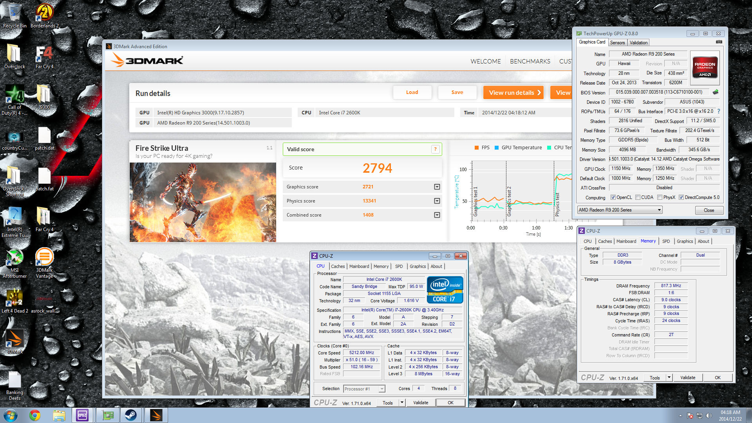Open GPU selection dropdown in GPU-Z

(620, 210)
